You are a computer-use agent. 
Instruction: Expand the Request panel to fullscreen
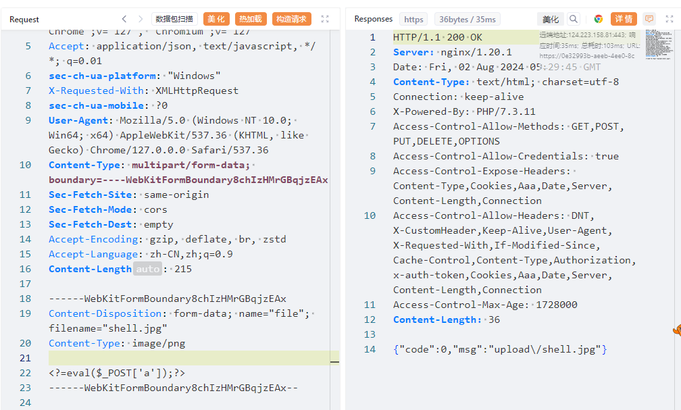pyautogui.click(x=325, y=19)
